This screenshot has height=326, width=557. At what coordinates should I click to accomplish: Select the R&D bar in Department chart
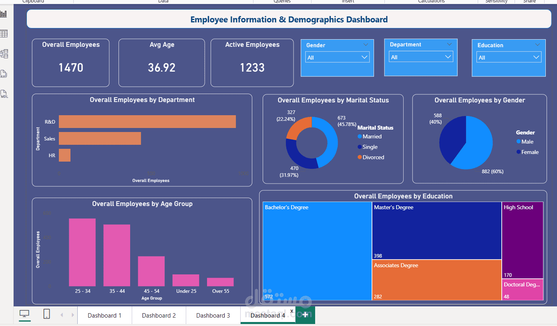147,122
